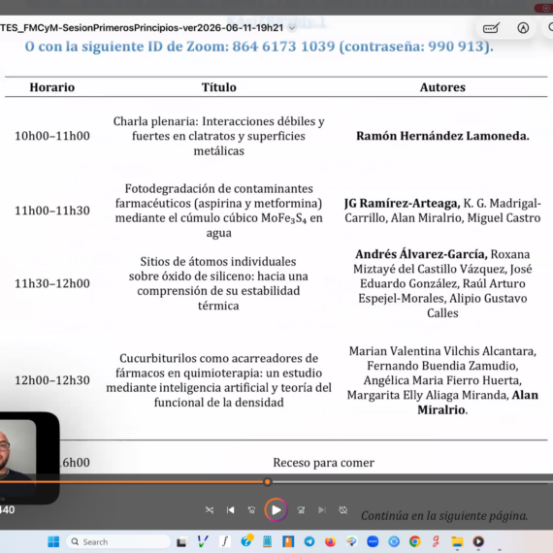
Task: Open the blue-green V app on taskbar
Action: [x=203, y=541]
